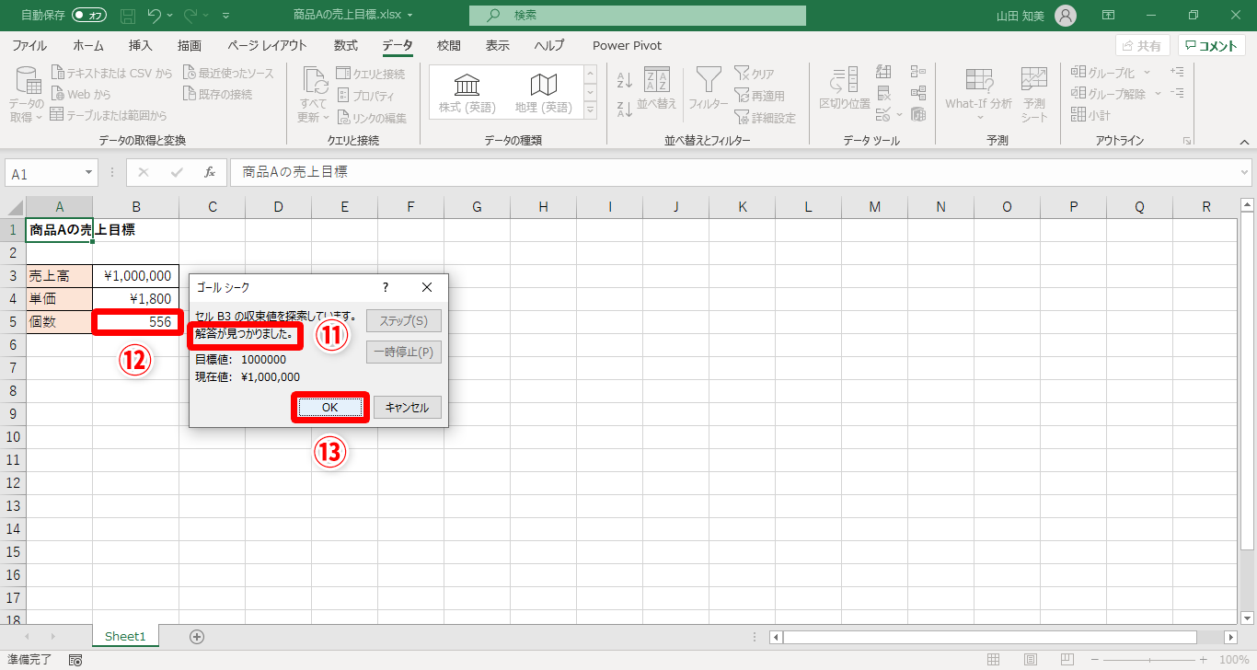Expand the Undo history dropdown arrow
1257x670 pixels.
pos(170,16)
